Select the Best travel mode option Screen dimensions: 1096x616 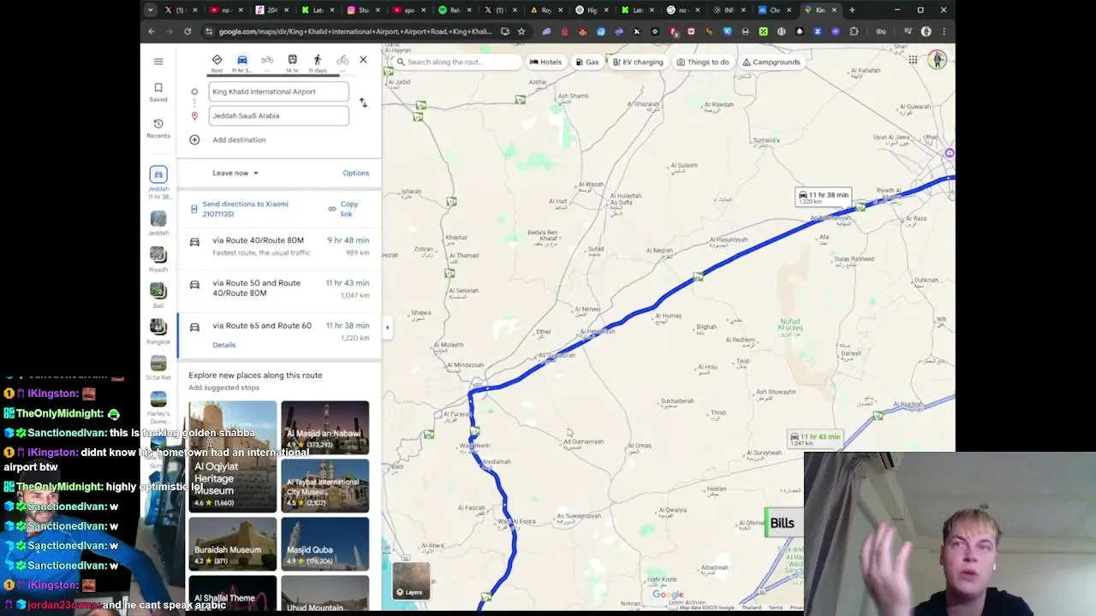pyautogui.click(x=217, y=62)
